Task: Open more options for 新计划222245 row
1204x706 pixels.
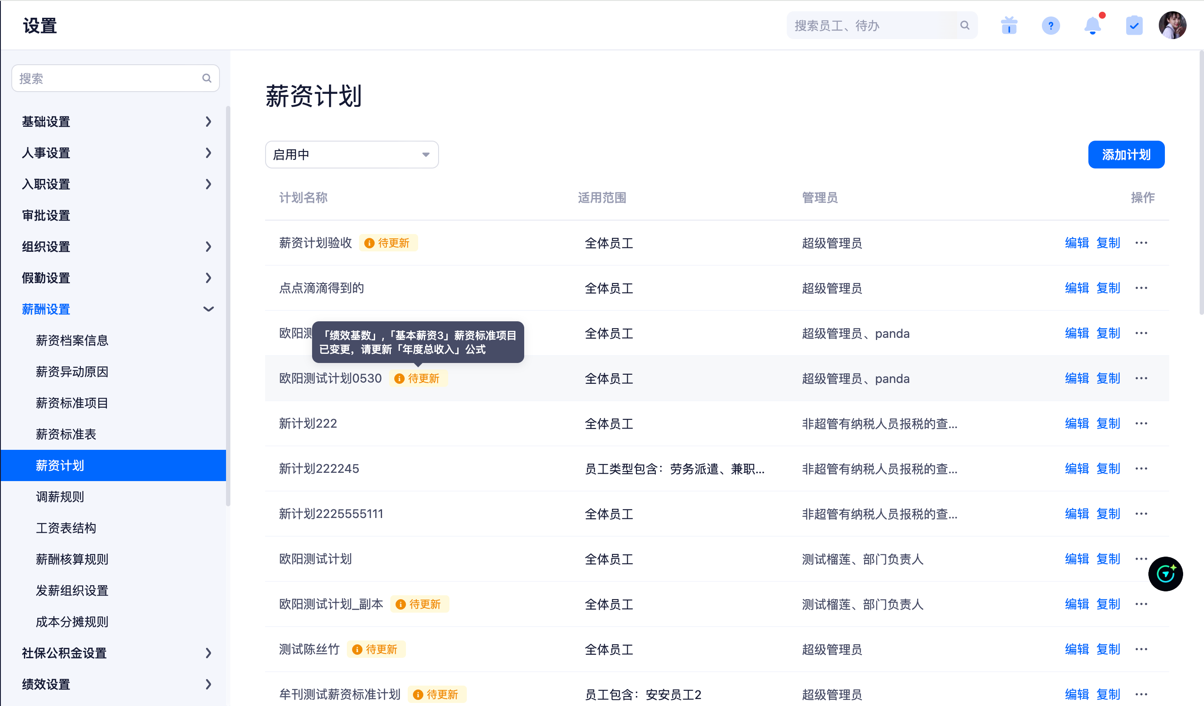Action: 1141,468
